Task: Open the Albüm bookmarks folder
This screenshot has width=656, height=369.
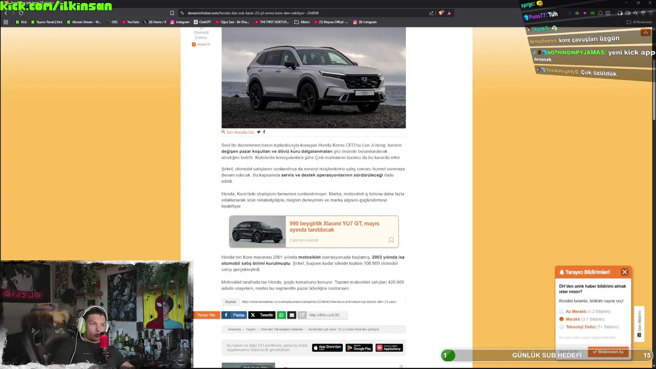Action: pos(302,22)
